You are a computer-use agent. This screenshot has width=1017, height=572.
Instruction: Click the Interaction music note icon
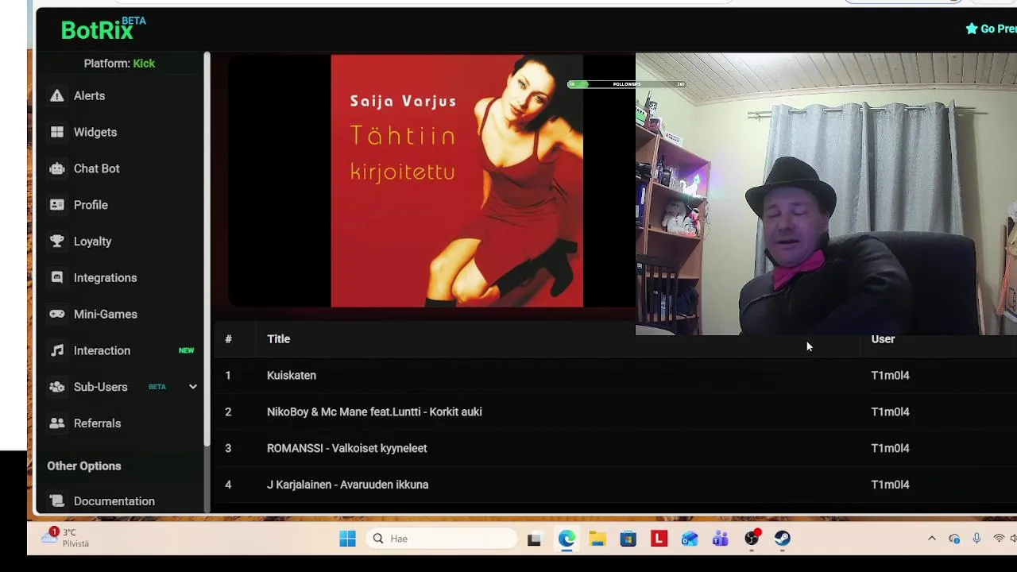tap(56, 350)
